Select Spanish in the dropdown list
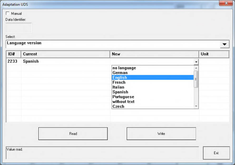The image size is (235, 165). point(120,92)
